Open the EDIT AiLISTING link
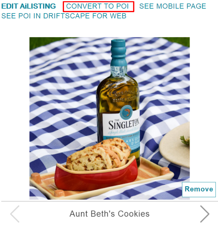 pyautogui.click(x=28, y=6)
